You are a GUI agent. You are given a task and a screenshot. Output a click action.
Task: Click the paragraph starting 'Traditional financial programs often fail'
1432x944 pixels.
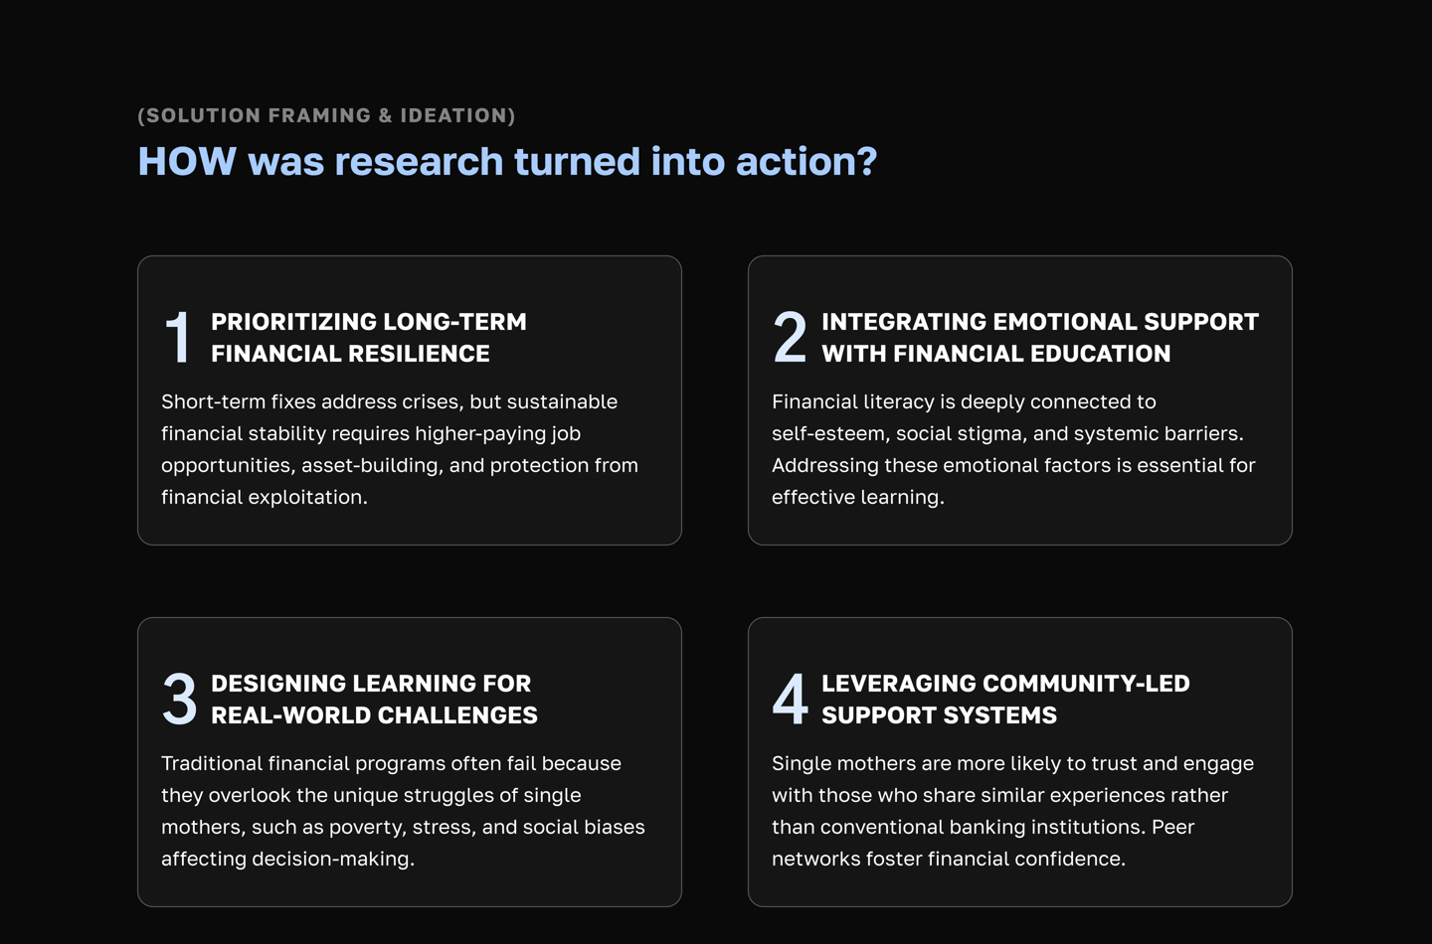403,811
